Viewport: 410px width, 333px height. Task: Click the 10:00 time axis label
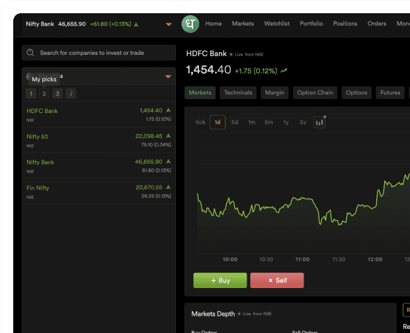tap(230, 260)
